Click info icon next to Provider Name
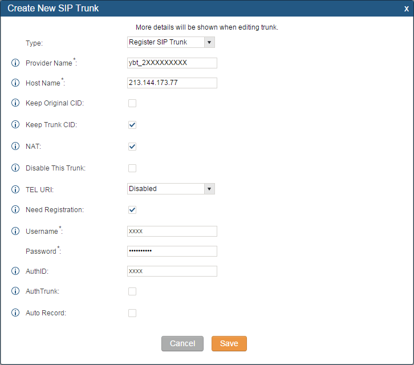 [15, 63]
